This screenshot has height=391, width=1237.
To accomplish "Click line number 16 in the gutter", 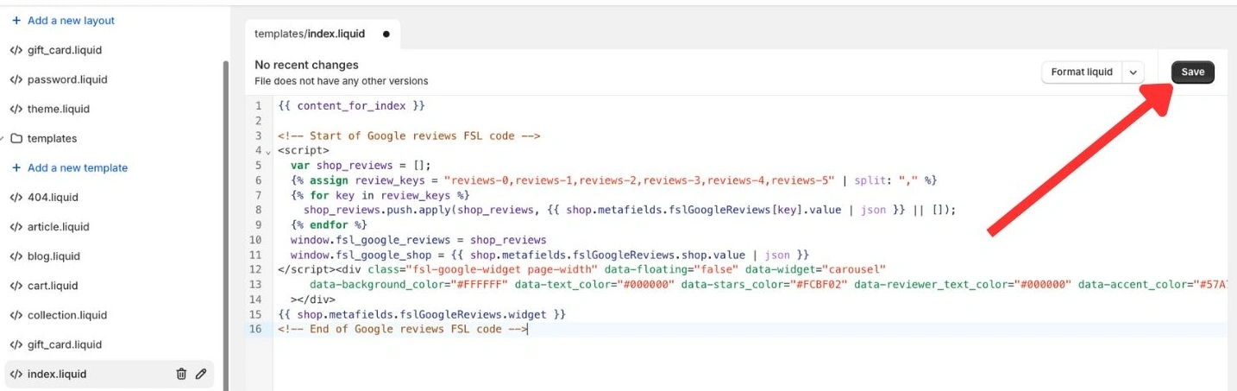I will pyautogui.click(x=255, y=329).
